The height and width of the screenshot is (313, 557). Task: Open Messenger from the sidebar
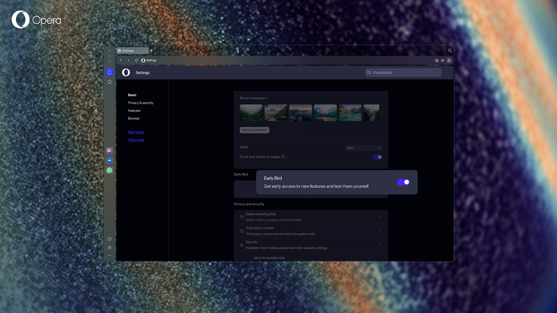point(110,161)
